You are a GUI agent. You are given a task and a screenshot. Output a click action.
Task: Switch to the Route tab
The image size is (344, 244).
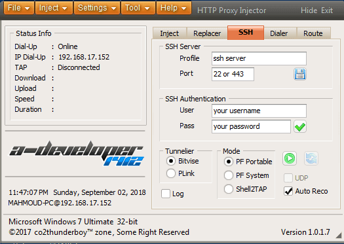(313, 33)
